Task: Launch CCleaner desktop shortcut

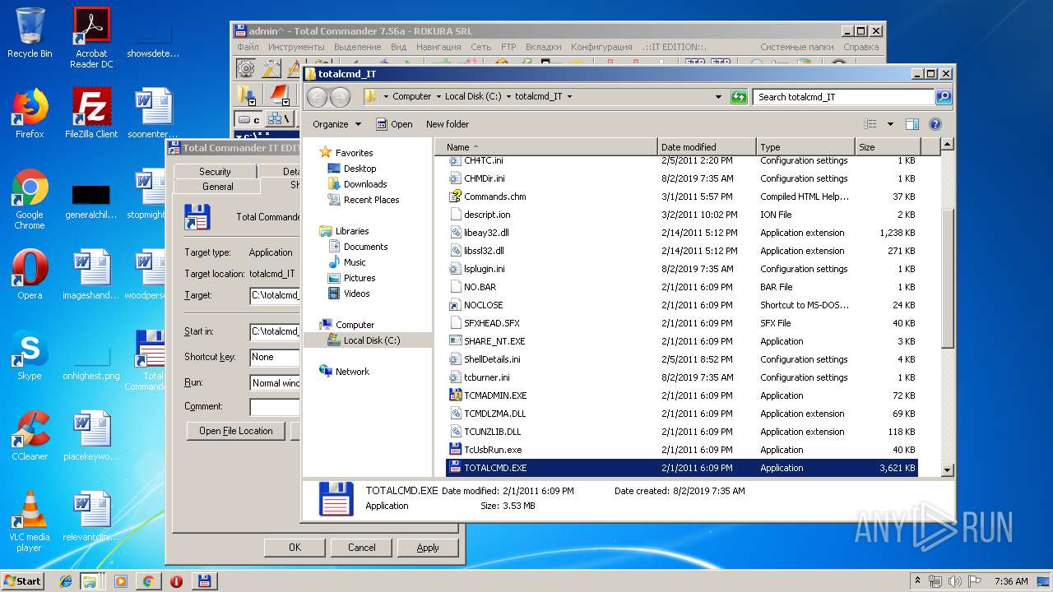Action: [x=30, y=436]
